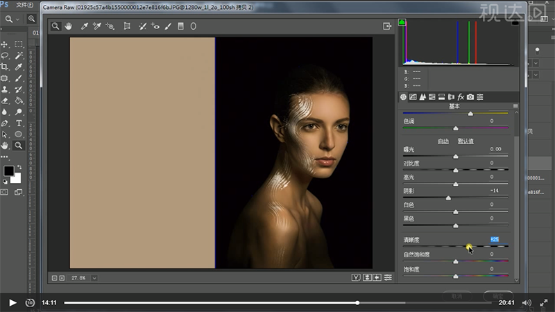Viewport: 555px width, 312px height.
Task: Select Photoshop Pen tool
Action: coord(5,123)
